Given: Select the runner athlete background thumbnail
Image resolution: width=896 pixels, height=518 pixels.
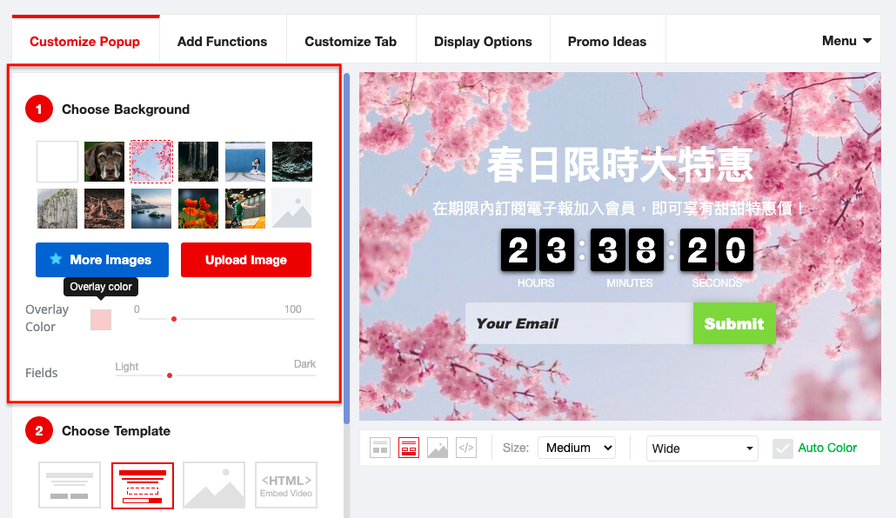Looking at the screenshot, I should coord(245,209).
